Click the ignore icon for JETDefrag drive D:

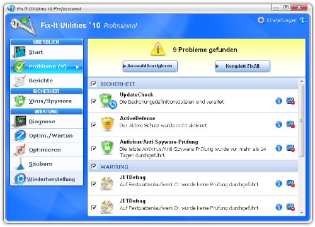[290, 208]
